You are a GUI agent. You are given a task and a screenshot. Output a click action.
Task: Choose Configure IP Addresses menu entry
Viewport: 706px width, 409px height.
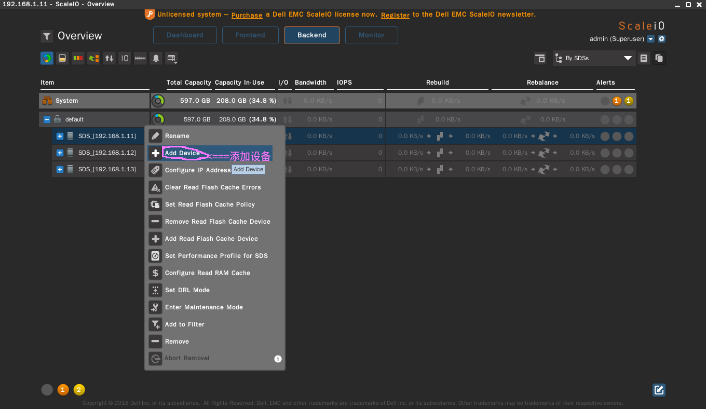pos(215,170)
